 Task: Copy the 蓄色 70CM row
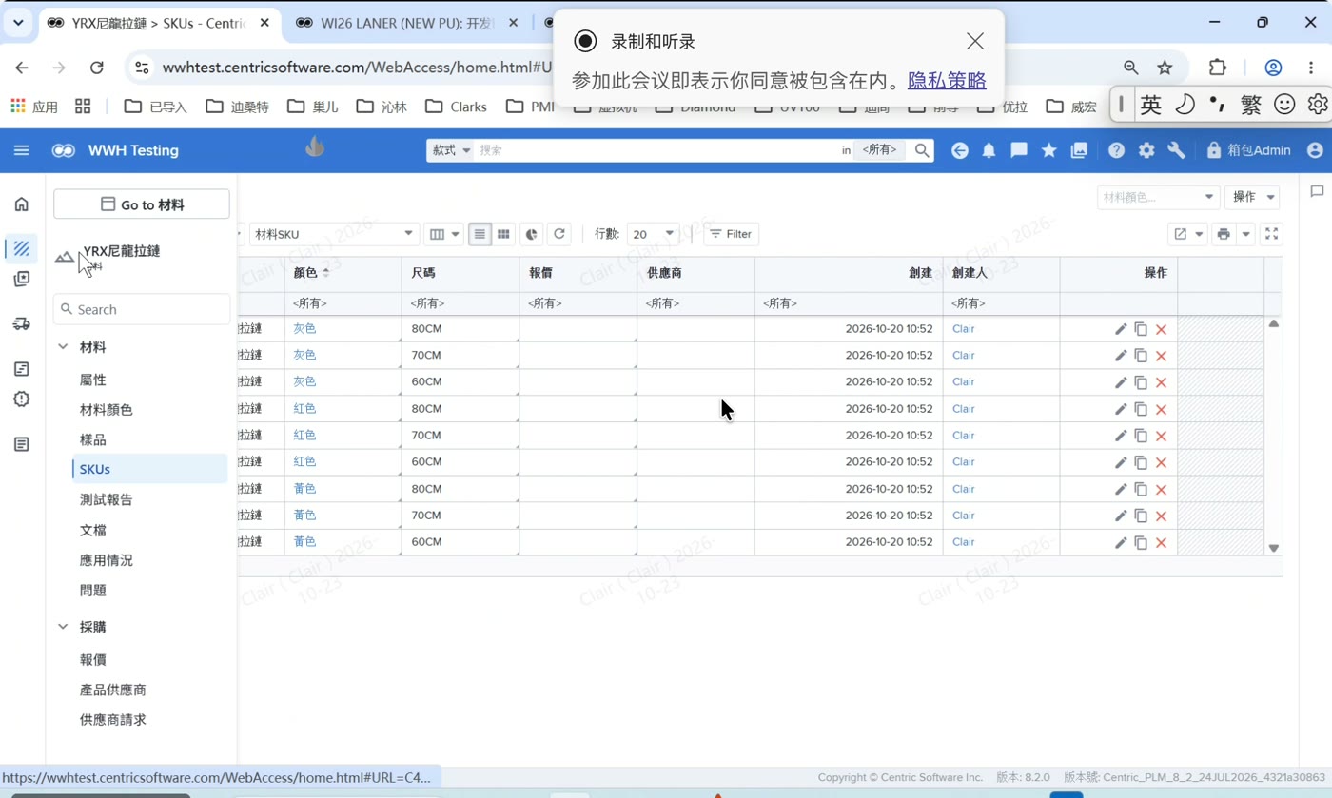click(1141, 516)
